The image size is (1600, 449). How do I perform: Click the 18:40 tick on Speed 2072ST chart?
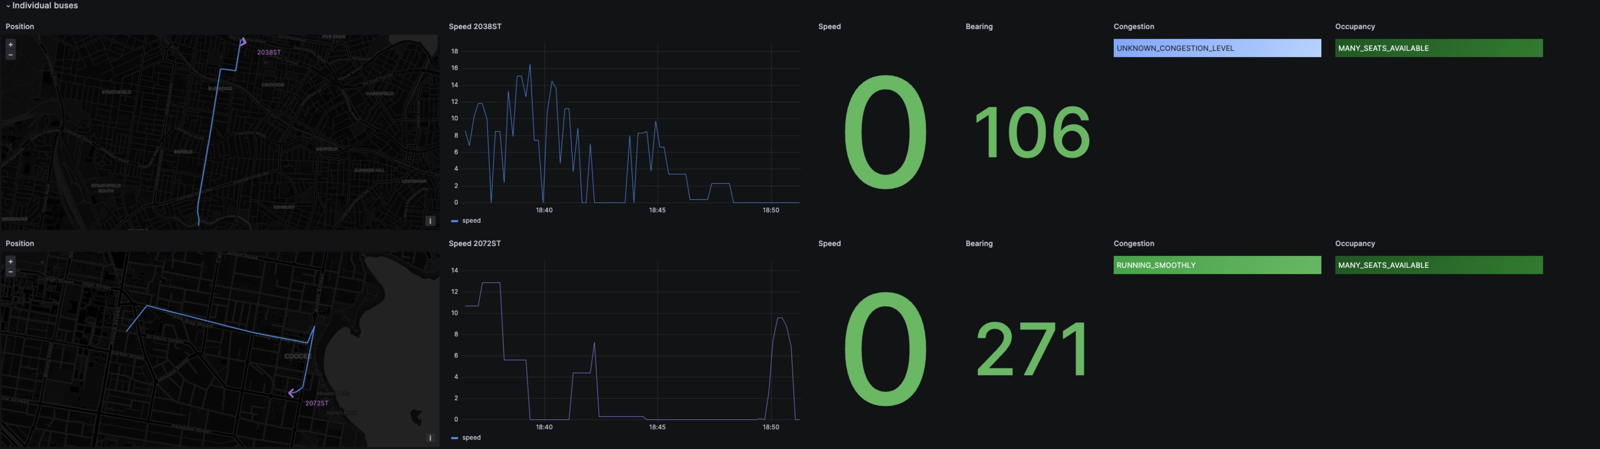coord(544,427)
